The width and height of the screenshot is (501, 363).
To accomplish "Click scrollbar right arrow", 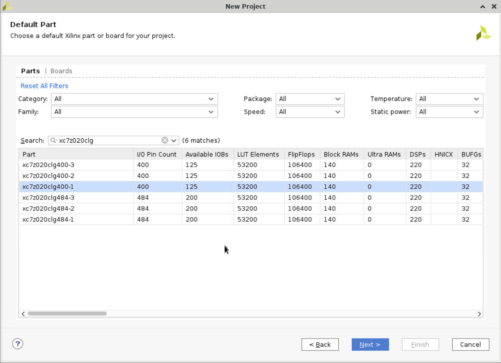I will 479,314.
